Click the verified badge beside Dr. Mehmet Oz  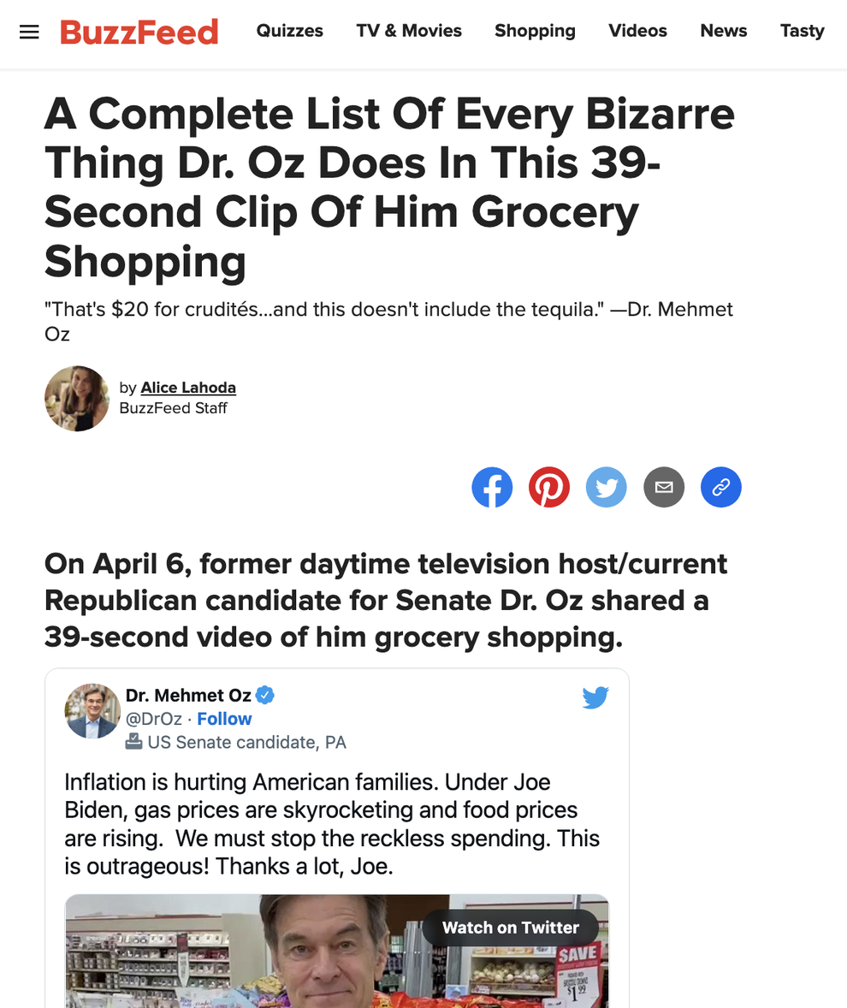265,695
